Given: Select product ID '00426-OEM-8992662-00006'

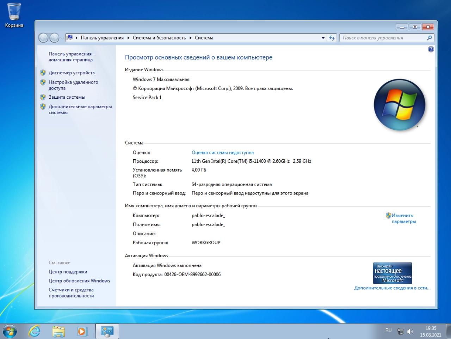Looking at the screenshot, I should point(192,275).
